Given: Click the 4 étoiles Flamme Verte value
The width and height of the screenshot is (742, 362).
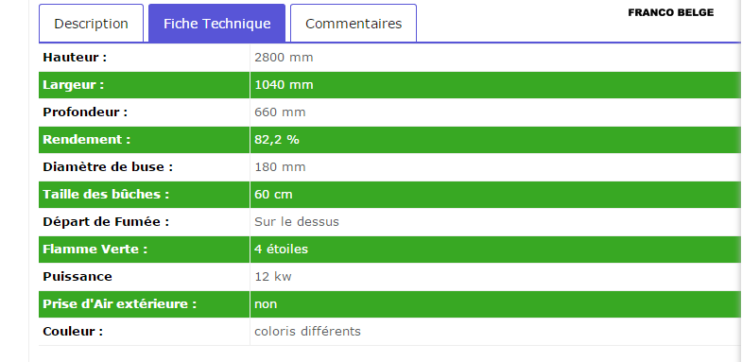Looking at the screenshot, I should (x=281, y=250).
